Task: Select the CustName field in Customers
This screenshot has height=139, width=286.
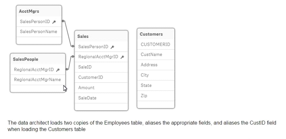Action: [x=156, y=55]
